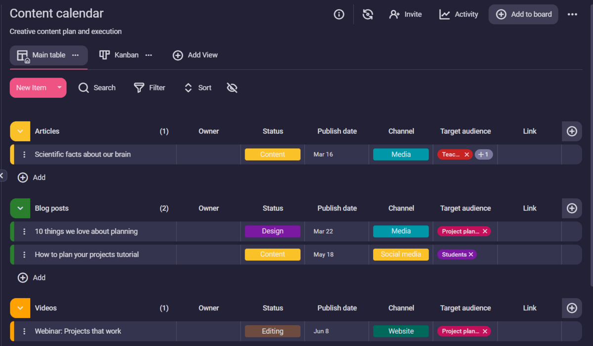The image size is (593, 346).
Task: Toggle hidden columns with crossed-eye icon
Action: tap(232, 88)
